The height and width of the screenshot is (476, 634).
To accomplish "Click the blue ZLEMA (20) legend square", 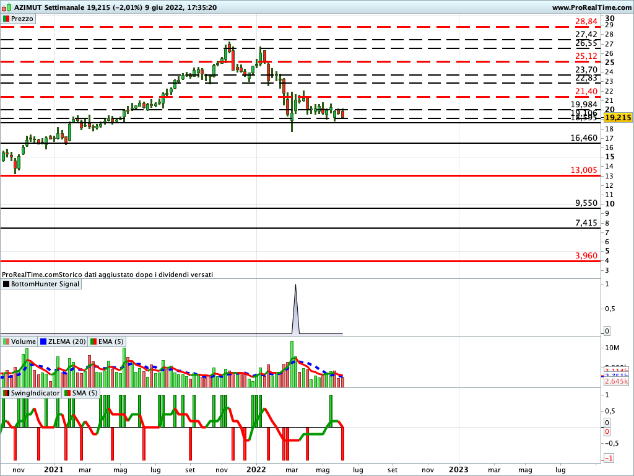I will (43, 342).
